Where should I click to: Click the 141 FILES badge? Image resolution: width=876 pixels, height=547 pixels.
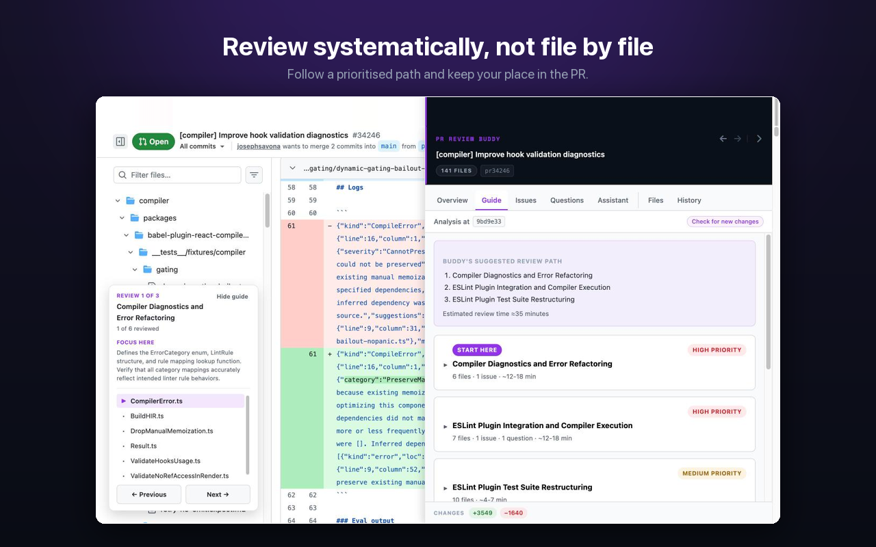click(456, 171)
